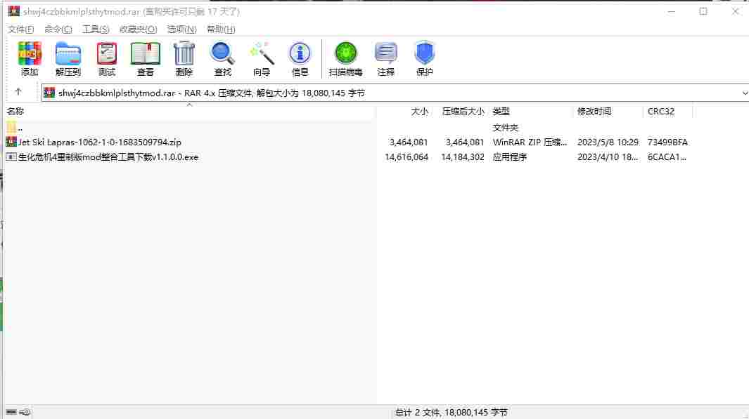Image resolution: width=749 pixels, height=419 pixels.
Task: Click the 应用程序 type cell
Action: pyautogui.click(x=510, y=157)
